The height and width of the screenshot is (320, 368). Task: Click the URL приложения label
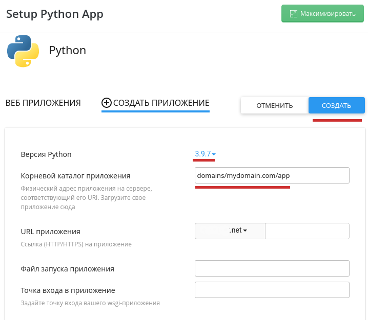click(x=50, y=232)
